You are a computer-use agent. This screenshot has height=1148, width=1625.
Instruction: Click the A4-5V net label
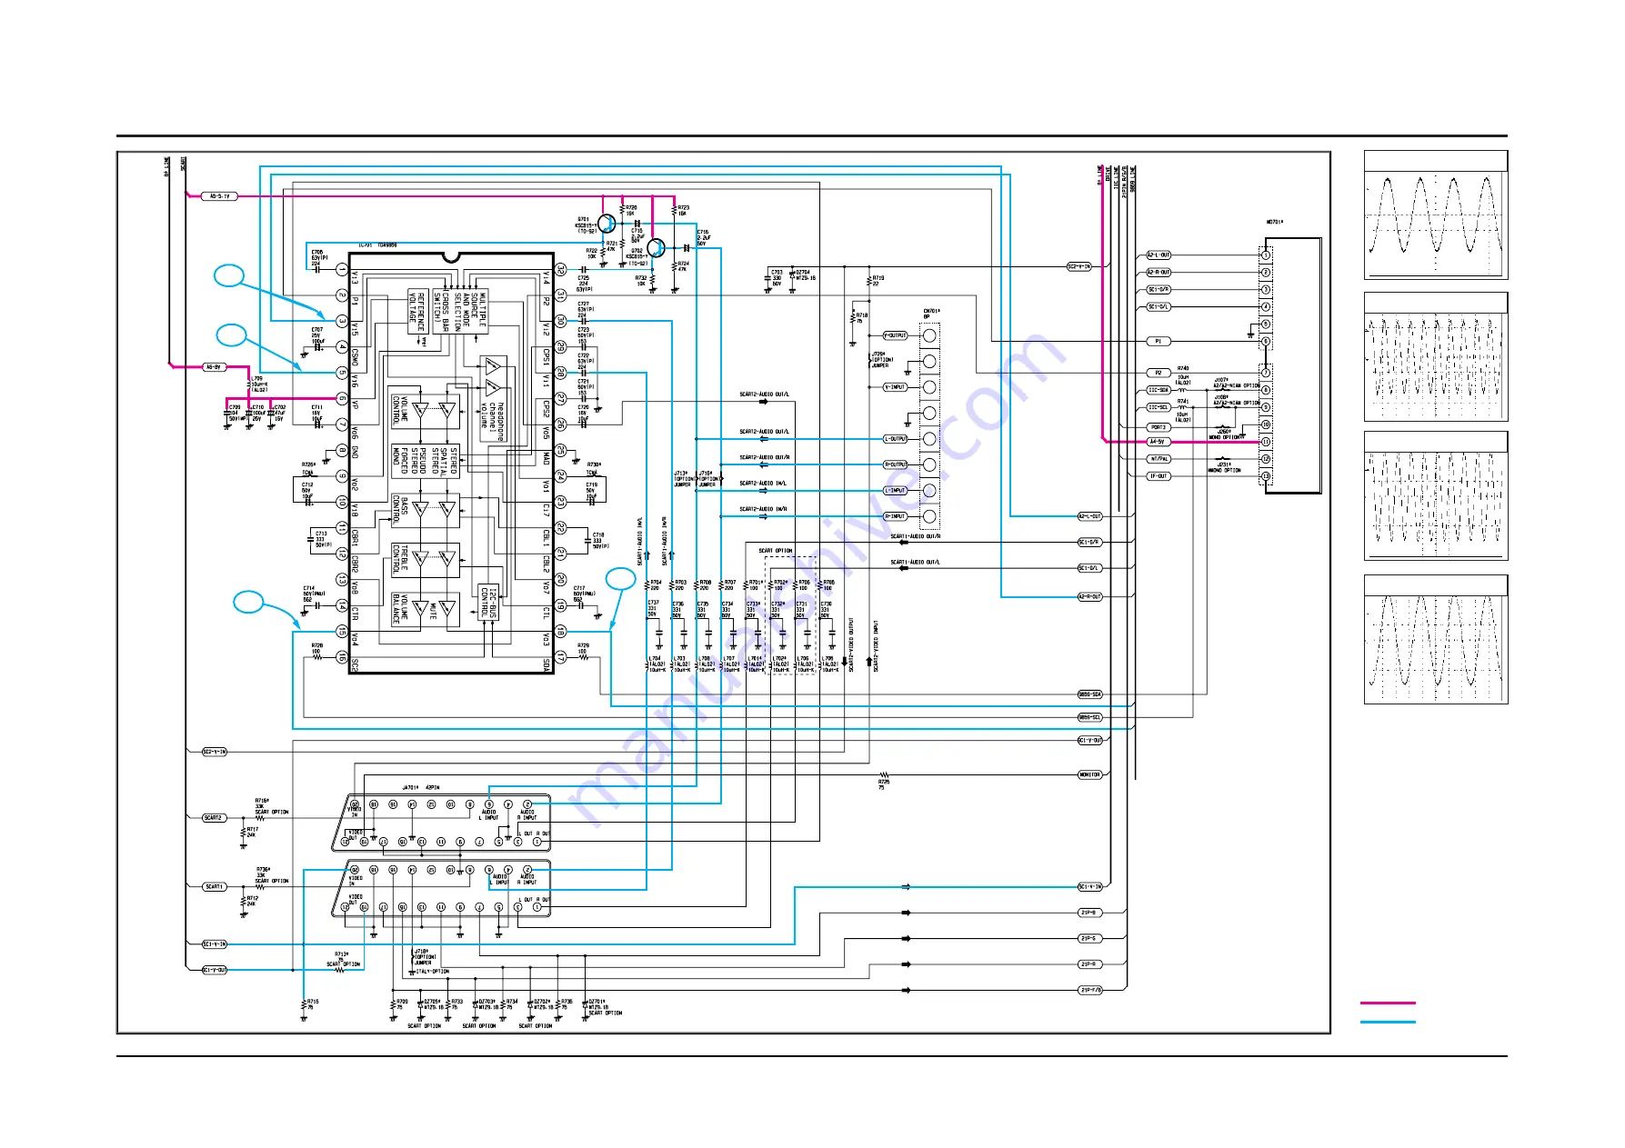pos(1158,442)
